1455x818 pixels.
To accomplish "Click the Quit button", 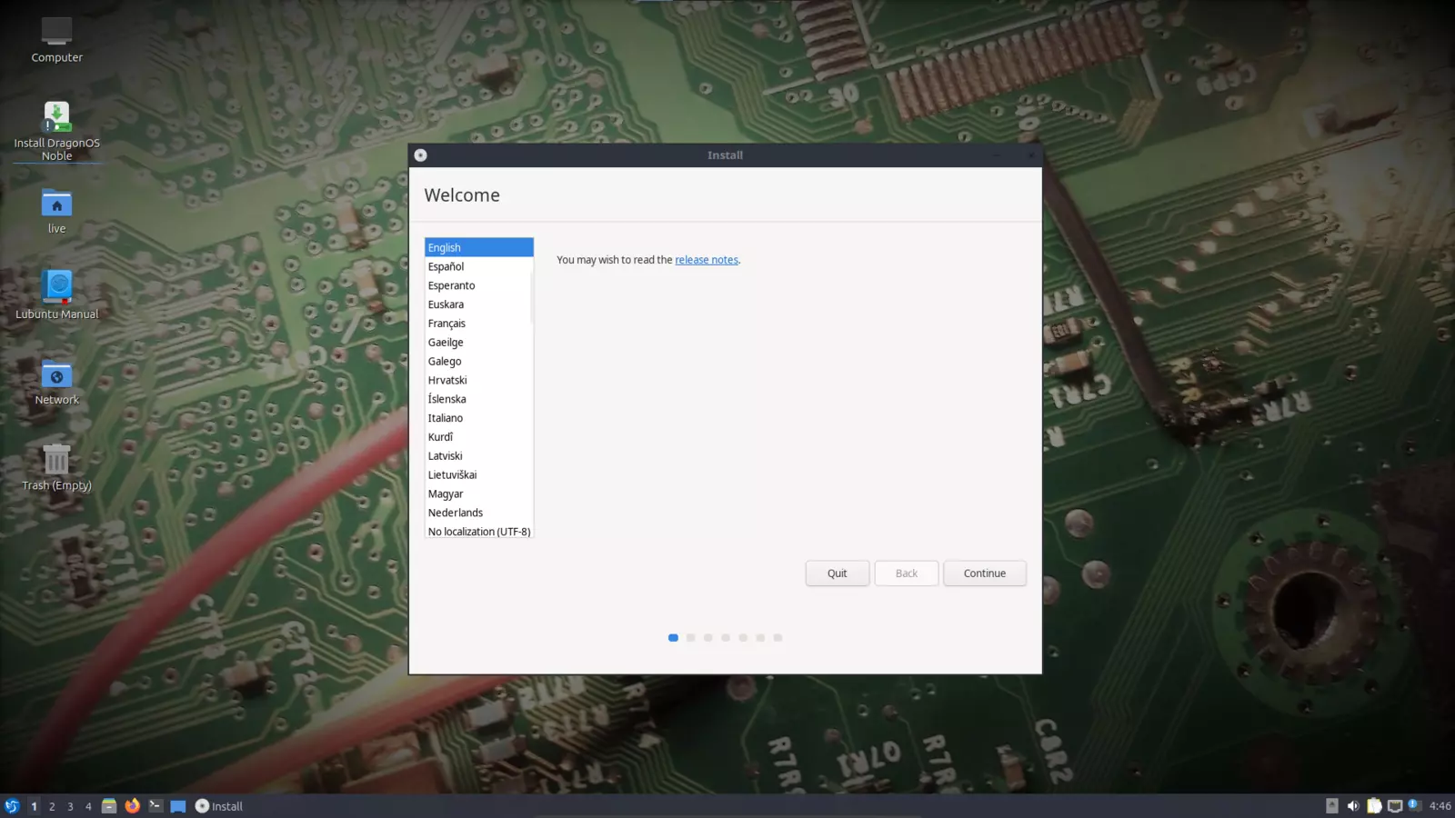I will 838,574.
